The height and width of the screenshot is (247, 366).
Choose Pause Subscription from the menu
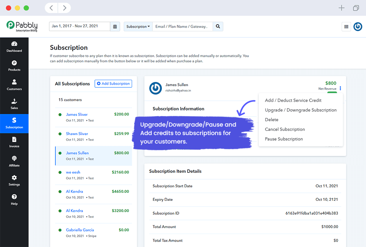(x=284, y=139)
